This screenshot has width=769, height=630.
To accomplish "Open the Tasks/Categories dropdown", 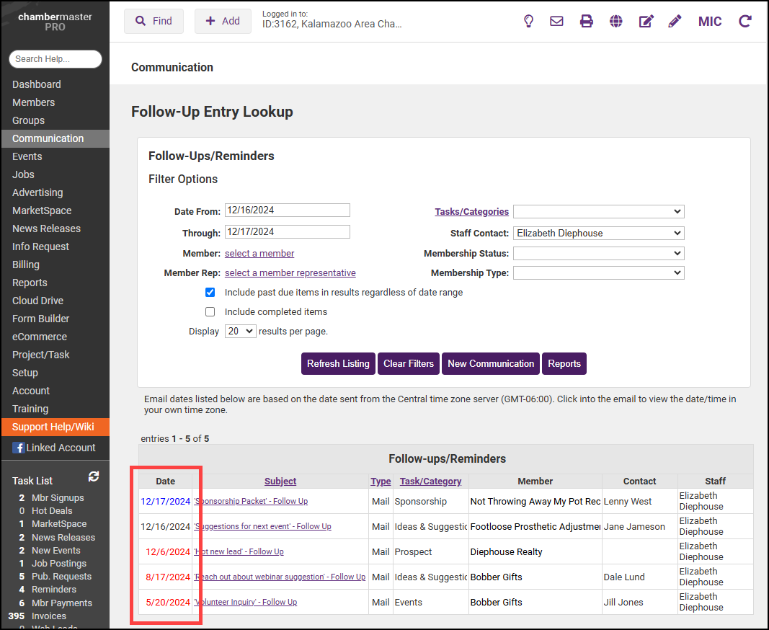I will pos(598,211).
